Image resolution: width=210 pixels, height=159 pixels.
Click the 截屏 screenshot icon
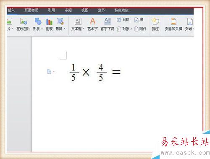(60, 21)
